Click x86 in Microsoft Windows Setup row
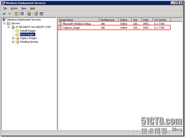185x137 pixels. tap(103, 24)
